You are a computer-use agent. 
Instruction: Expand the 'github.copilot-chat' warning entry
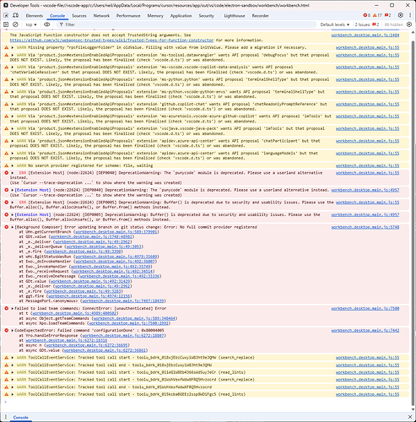click(x=13, y=104)
